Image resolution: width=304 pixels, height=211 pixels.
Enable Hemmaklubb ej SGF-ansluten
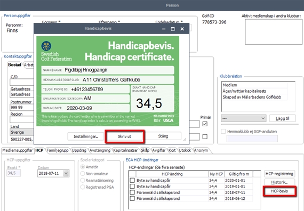[223, 132]
